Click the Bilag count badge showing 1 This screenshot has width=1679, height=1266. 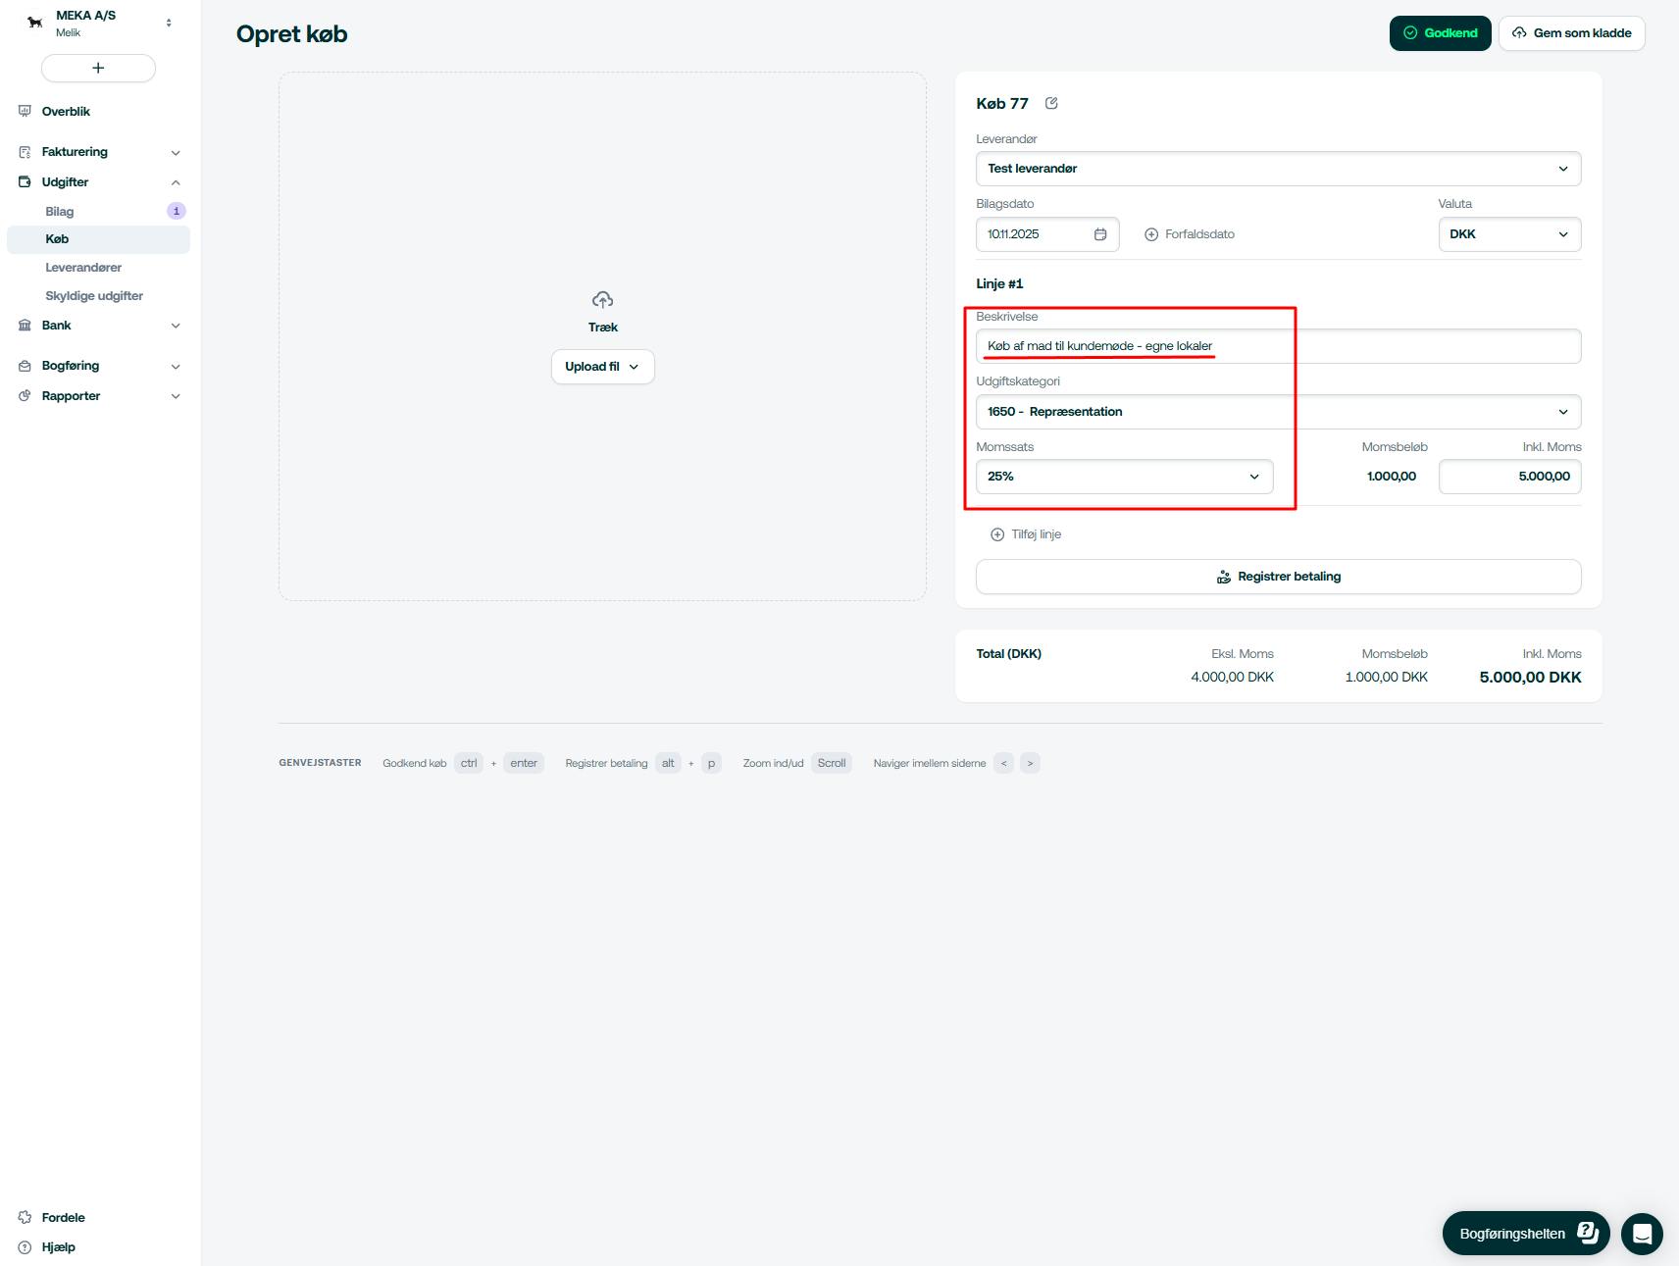(x=177, y=211)
